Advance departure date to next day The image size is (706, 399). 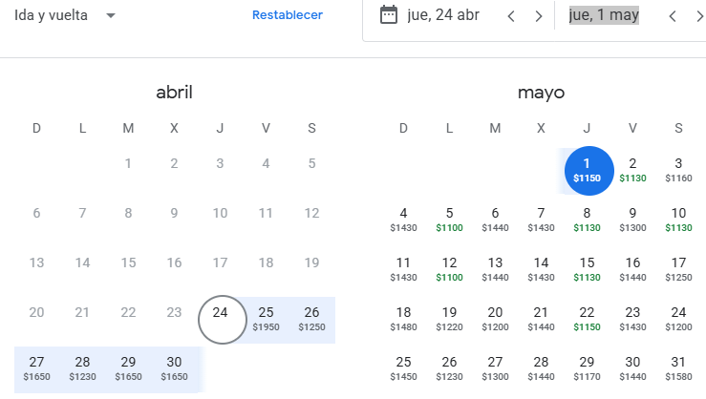click(x=539, y=16)
